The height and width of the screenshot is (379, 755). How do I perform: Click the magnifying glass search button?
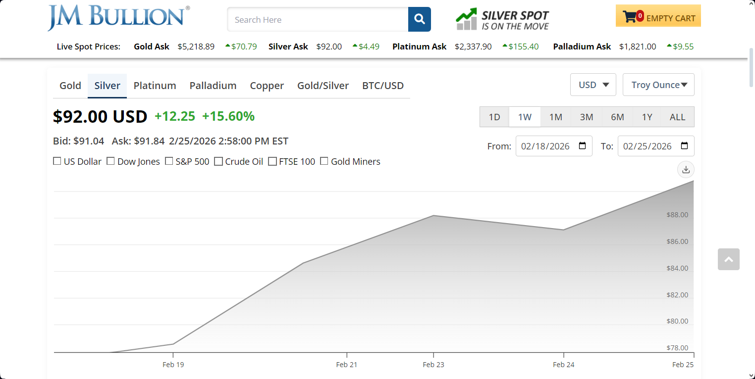(420, 19)
